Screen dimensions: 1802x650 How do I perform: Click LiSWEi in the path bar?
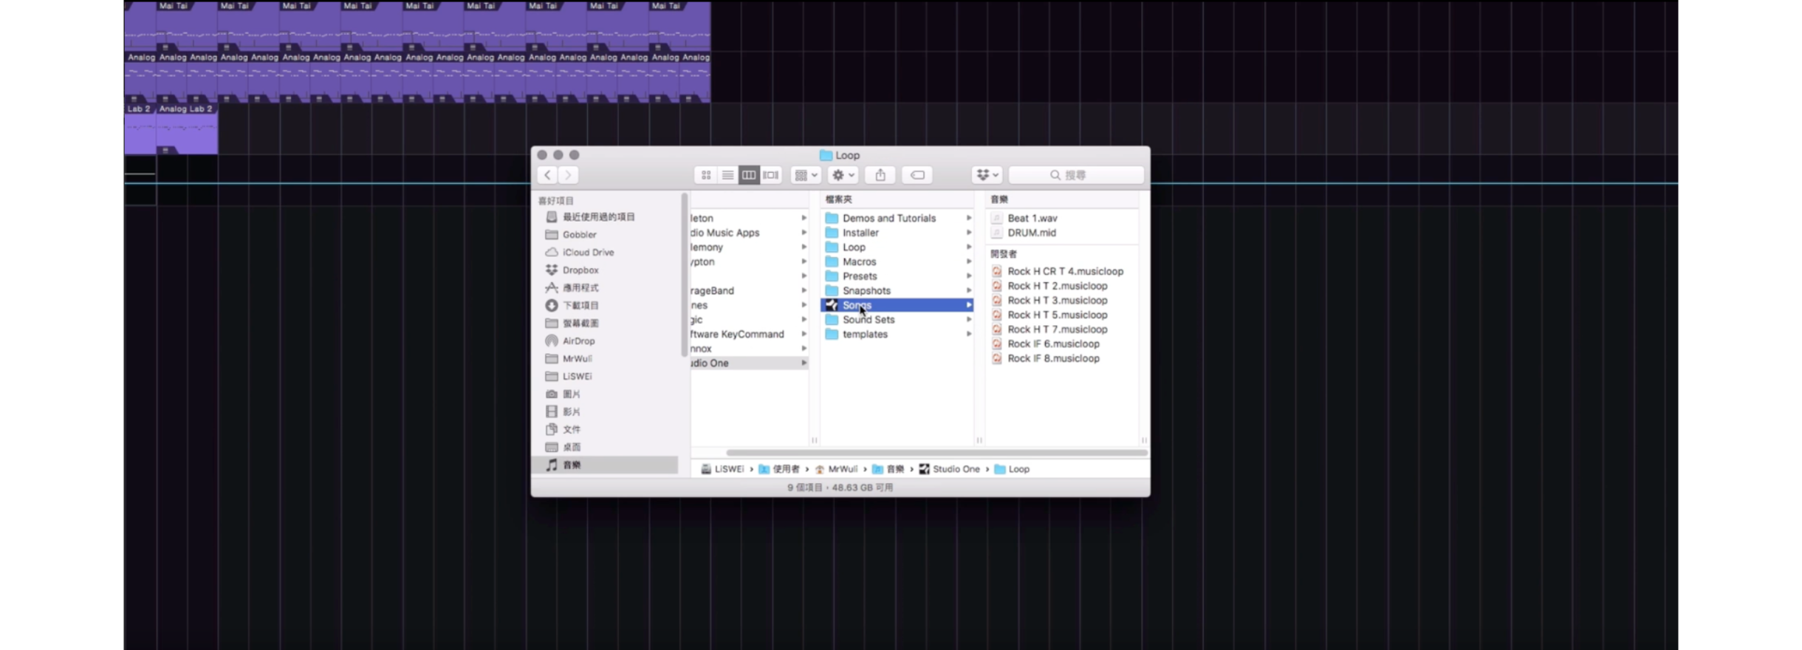point(722,469)
